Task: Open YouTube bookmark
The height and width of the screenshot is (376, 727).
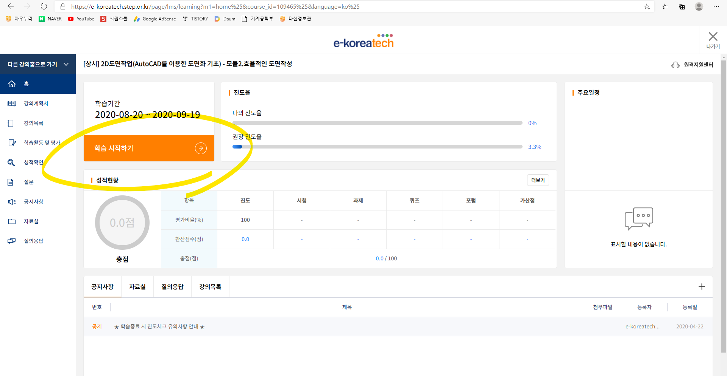Action: [81, 19]
